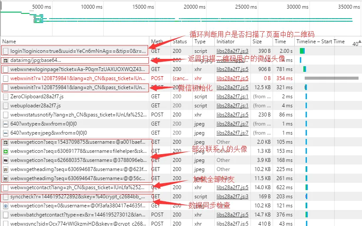Select the webwxgetcontact?lang=zh_CN request name

(77, 187)
